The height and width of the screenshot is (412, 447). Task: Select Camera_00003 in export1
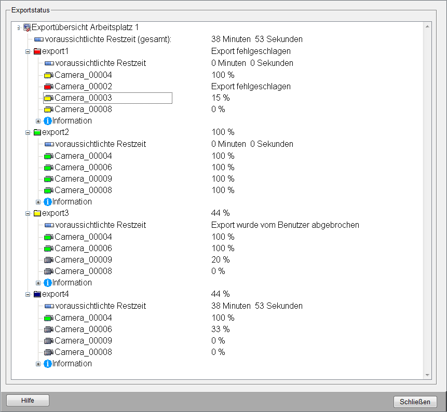(x=83, y=98)
